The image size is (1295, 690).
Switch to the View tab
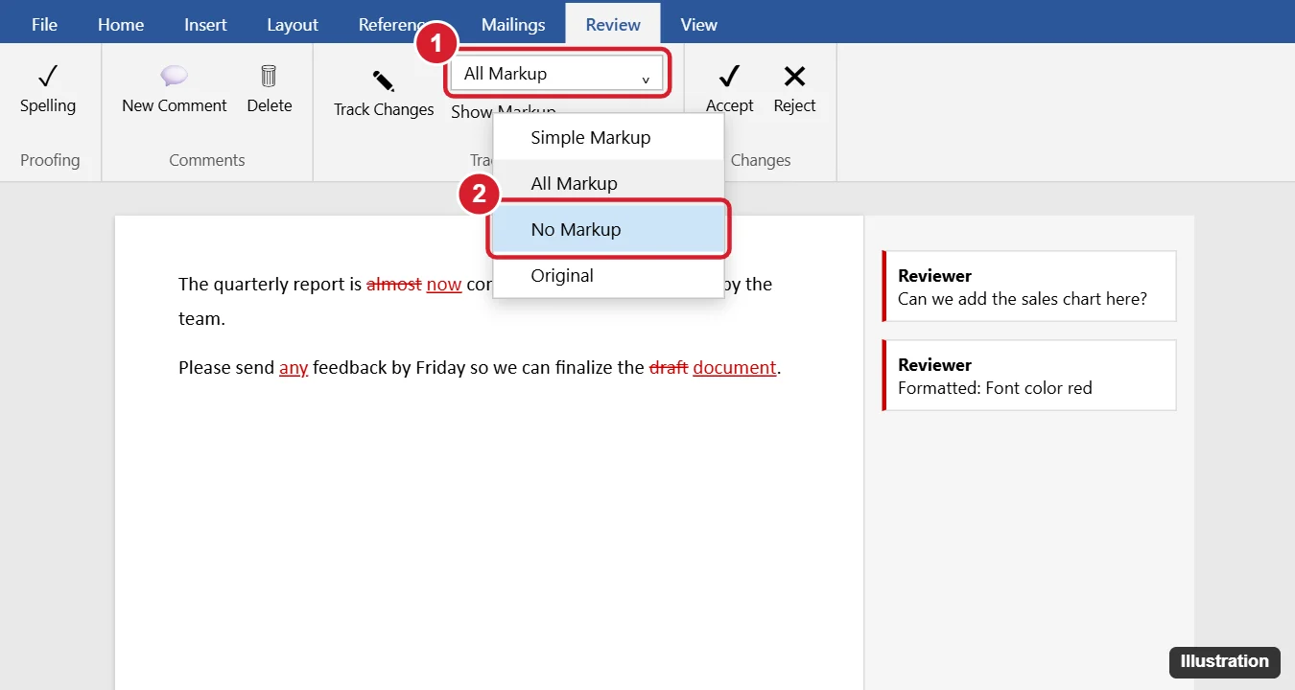tap(698, 25)
